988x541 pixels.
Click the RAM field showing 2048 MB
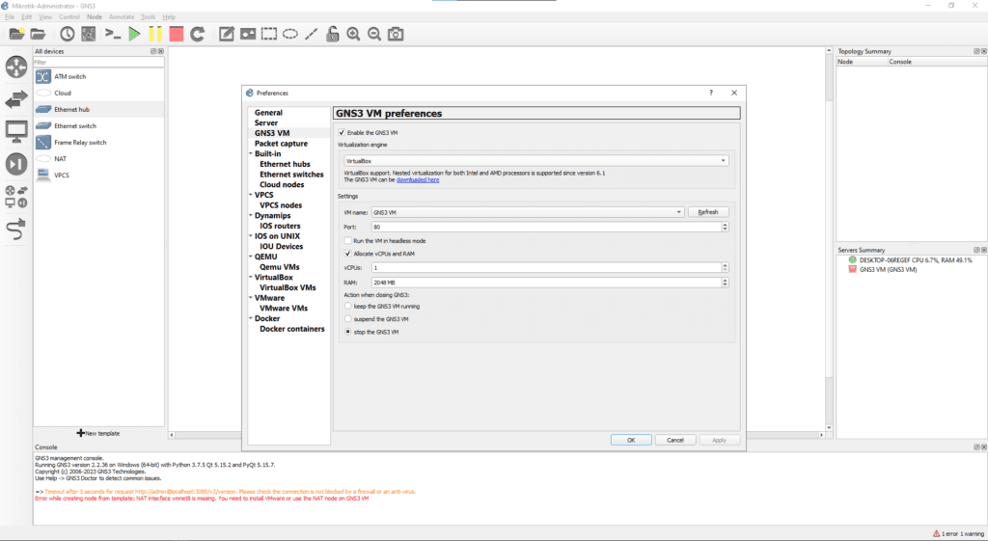click(546, 283)
